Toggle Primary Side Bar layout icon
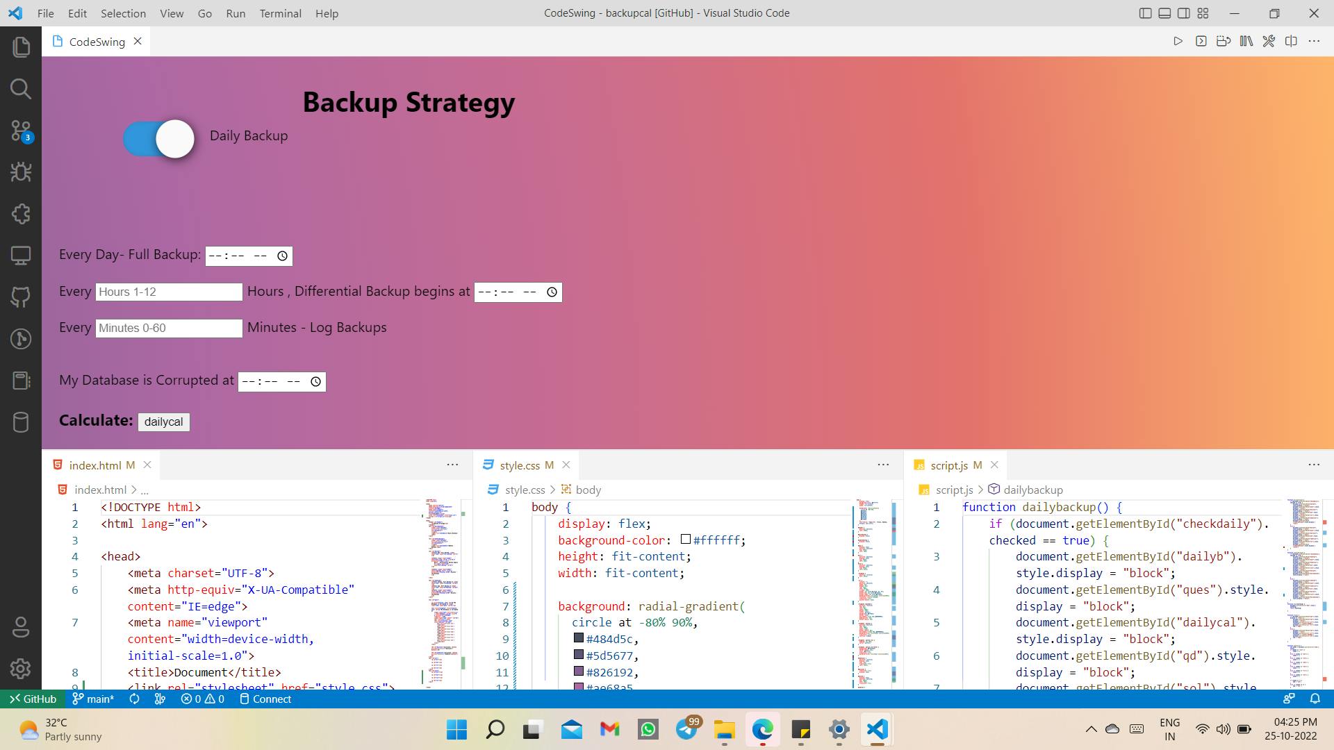This screenshot has width=1334, height=750. 1146,13
